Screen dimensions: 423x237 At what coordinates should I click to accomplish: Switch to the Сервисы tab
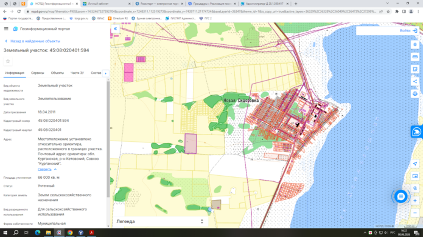coord(38,73)
